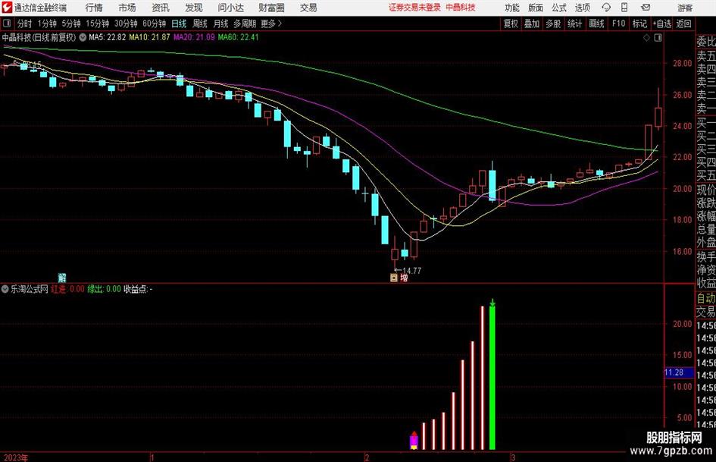
Task: Click the 叠加 overlay toolbar button
Action: coord(532,24)
